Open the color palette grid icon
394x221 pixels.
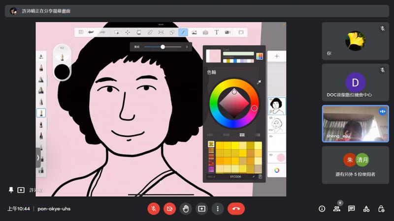tap(260, 56)
